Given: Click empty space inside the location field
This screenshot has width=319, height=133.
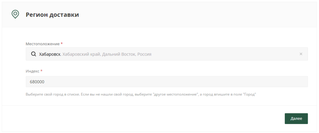Looking at the screenshot, I should 224,54.
